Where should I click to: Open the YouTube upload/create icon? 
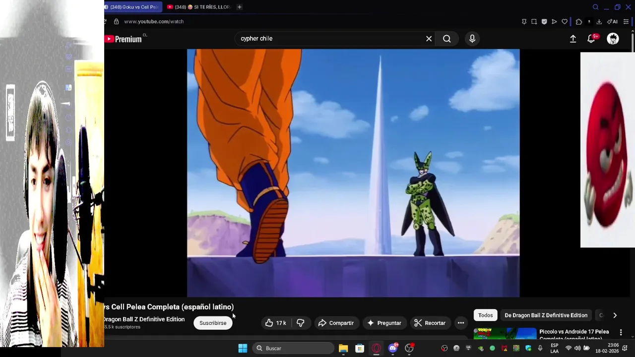[x=573, y=39]
